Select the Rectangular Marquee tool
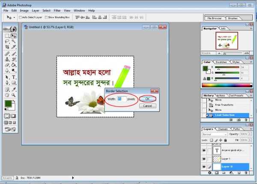This screenshot has width=257, height=184. [7, 36]
